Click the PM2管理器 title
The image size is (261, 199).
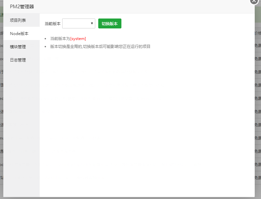click(22, 7)
